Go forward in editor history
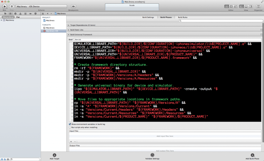 [51, 13]
